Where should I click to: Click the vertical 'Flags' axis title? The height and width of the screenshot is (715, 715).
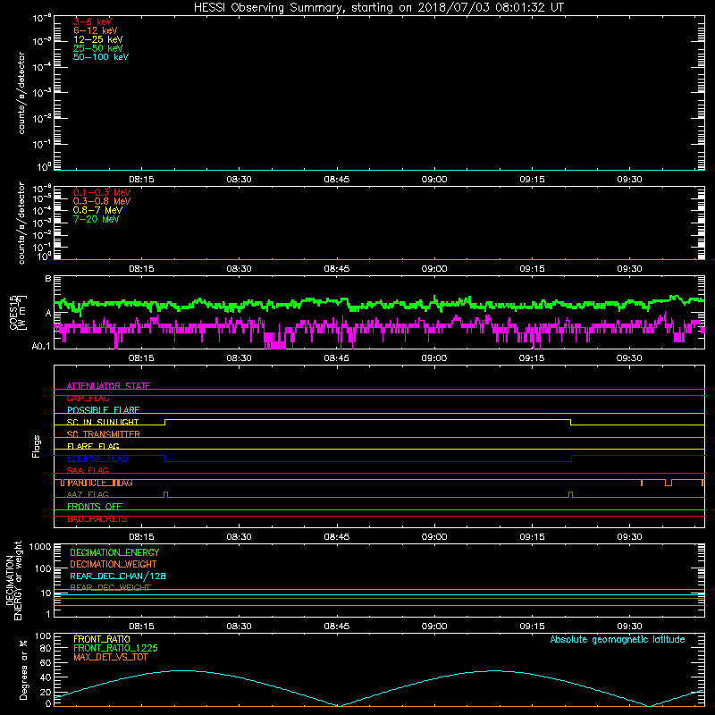pos(37,446)
